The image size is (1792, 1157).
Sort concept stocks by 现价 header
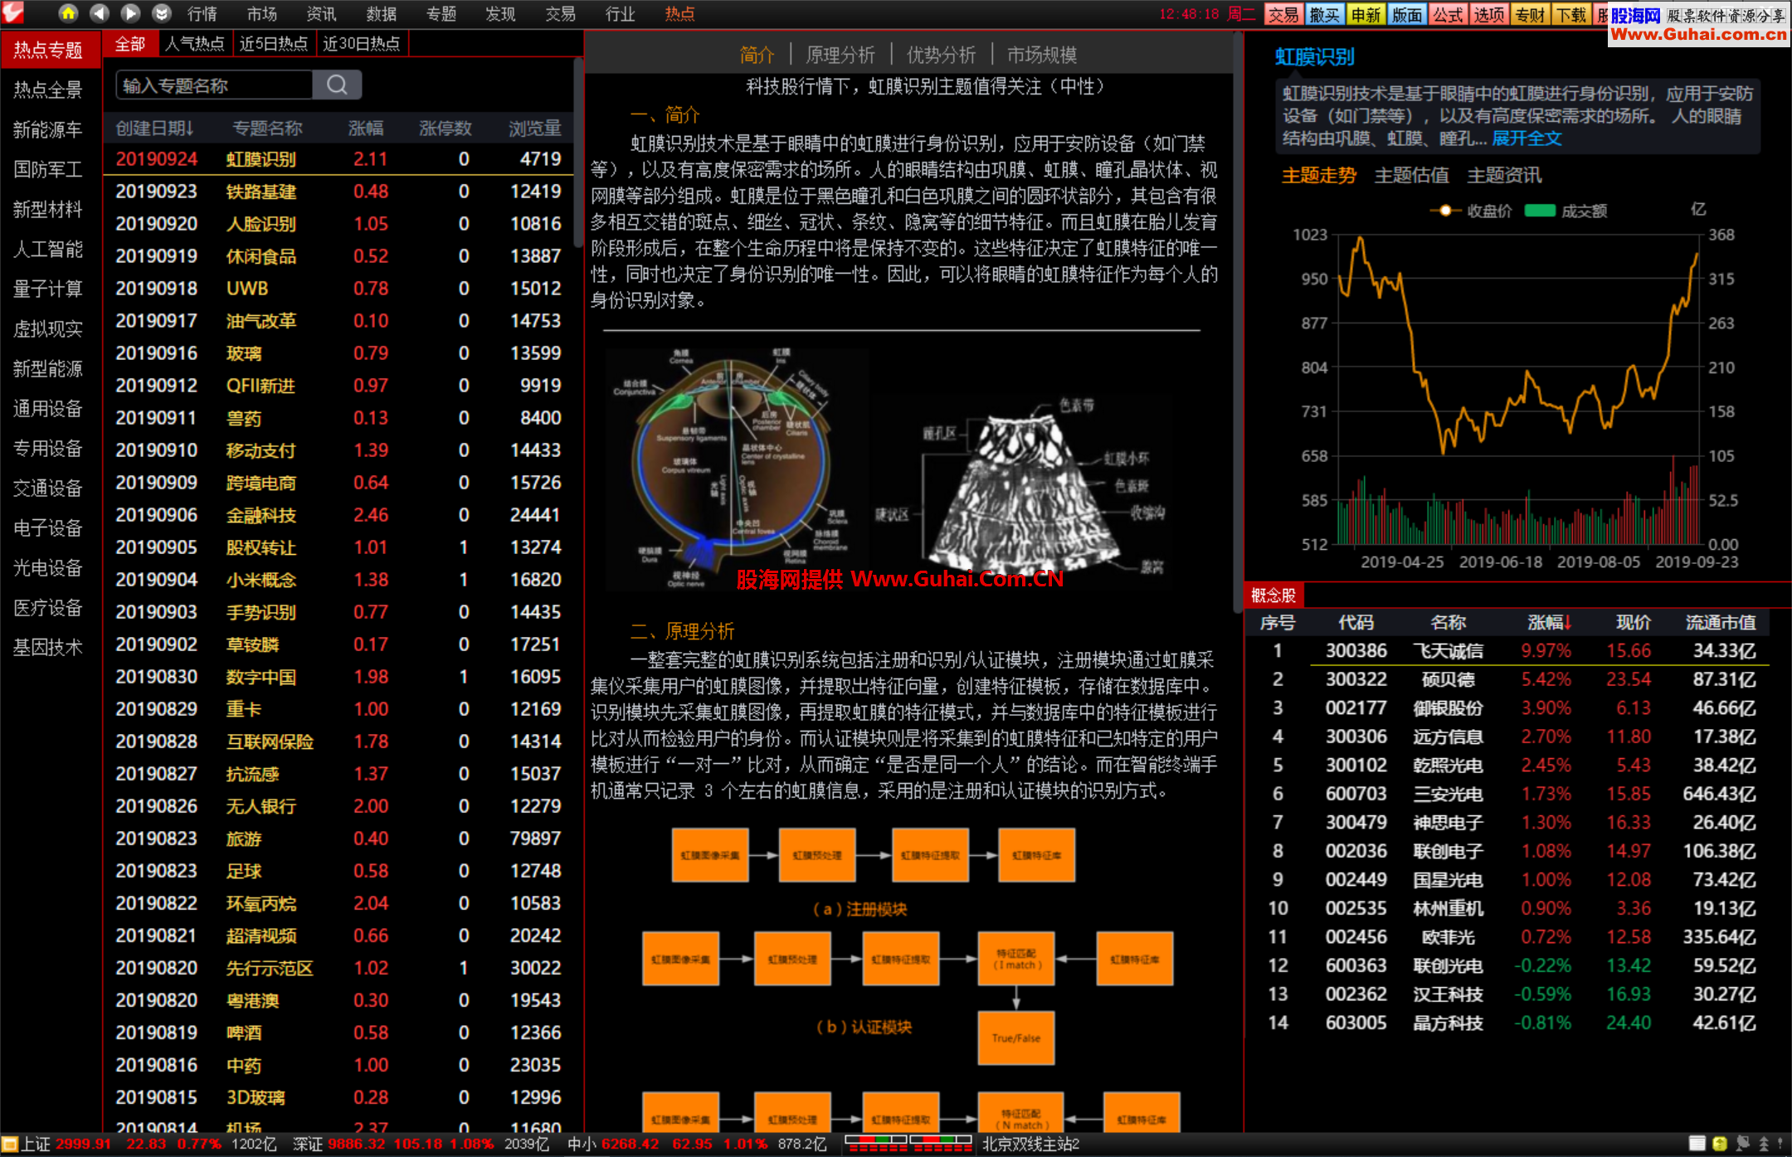tap(1634, 622)
